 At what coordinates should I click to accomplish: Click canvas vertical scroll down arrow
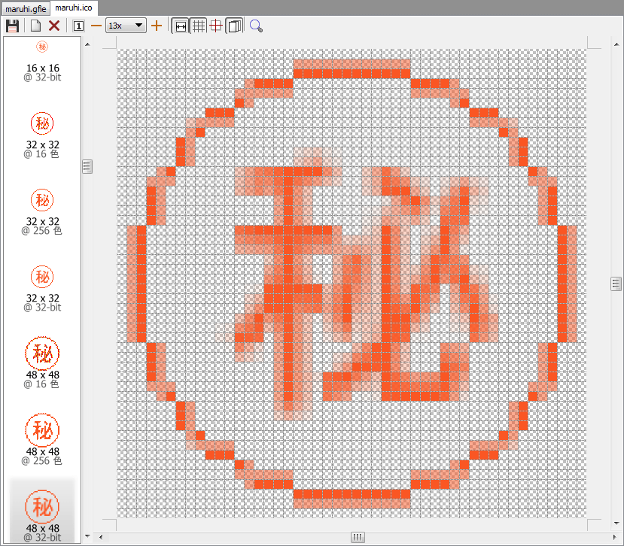tap(616, 523)
